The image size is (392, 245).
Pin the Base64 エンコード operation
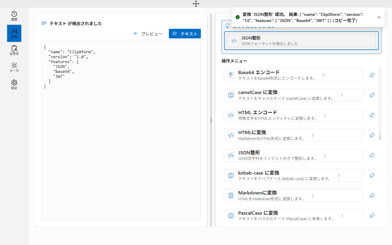(372, 75)
